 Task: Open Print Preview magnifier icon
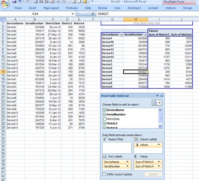pos(74,2)
